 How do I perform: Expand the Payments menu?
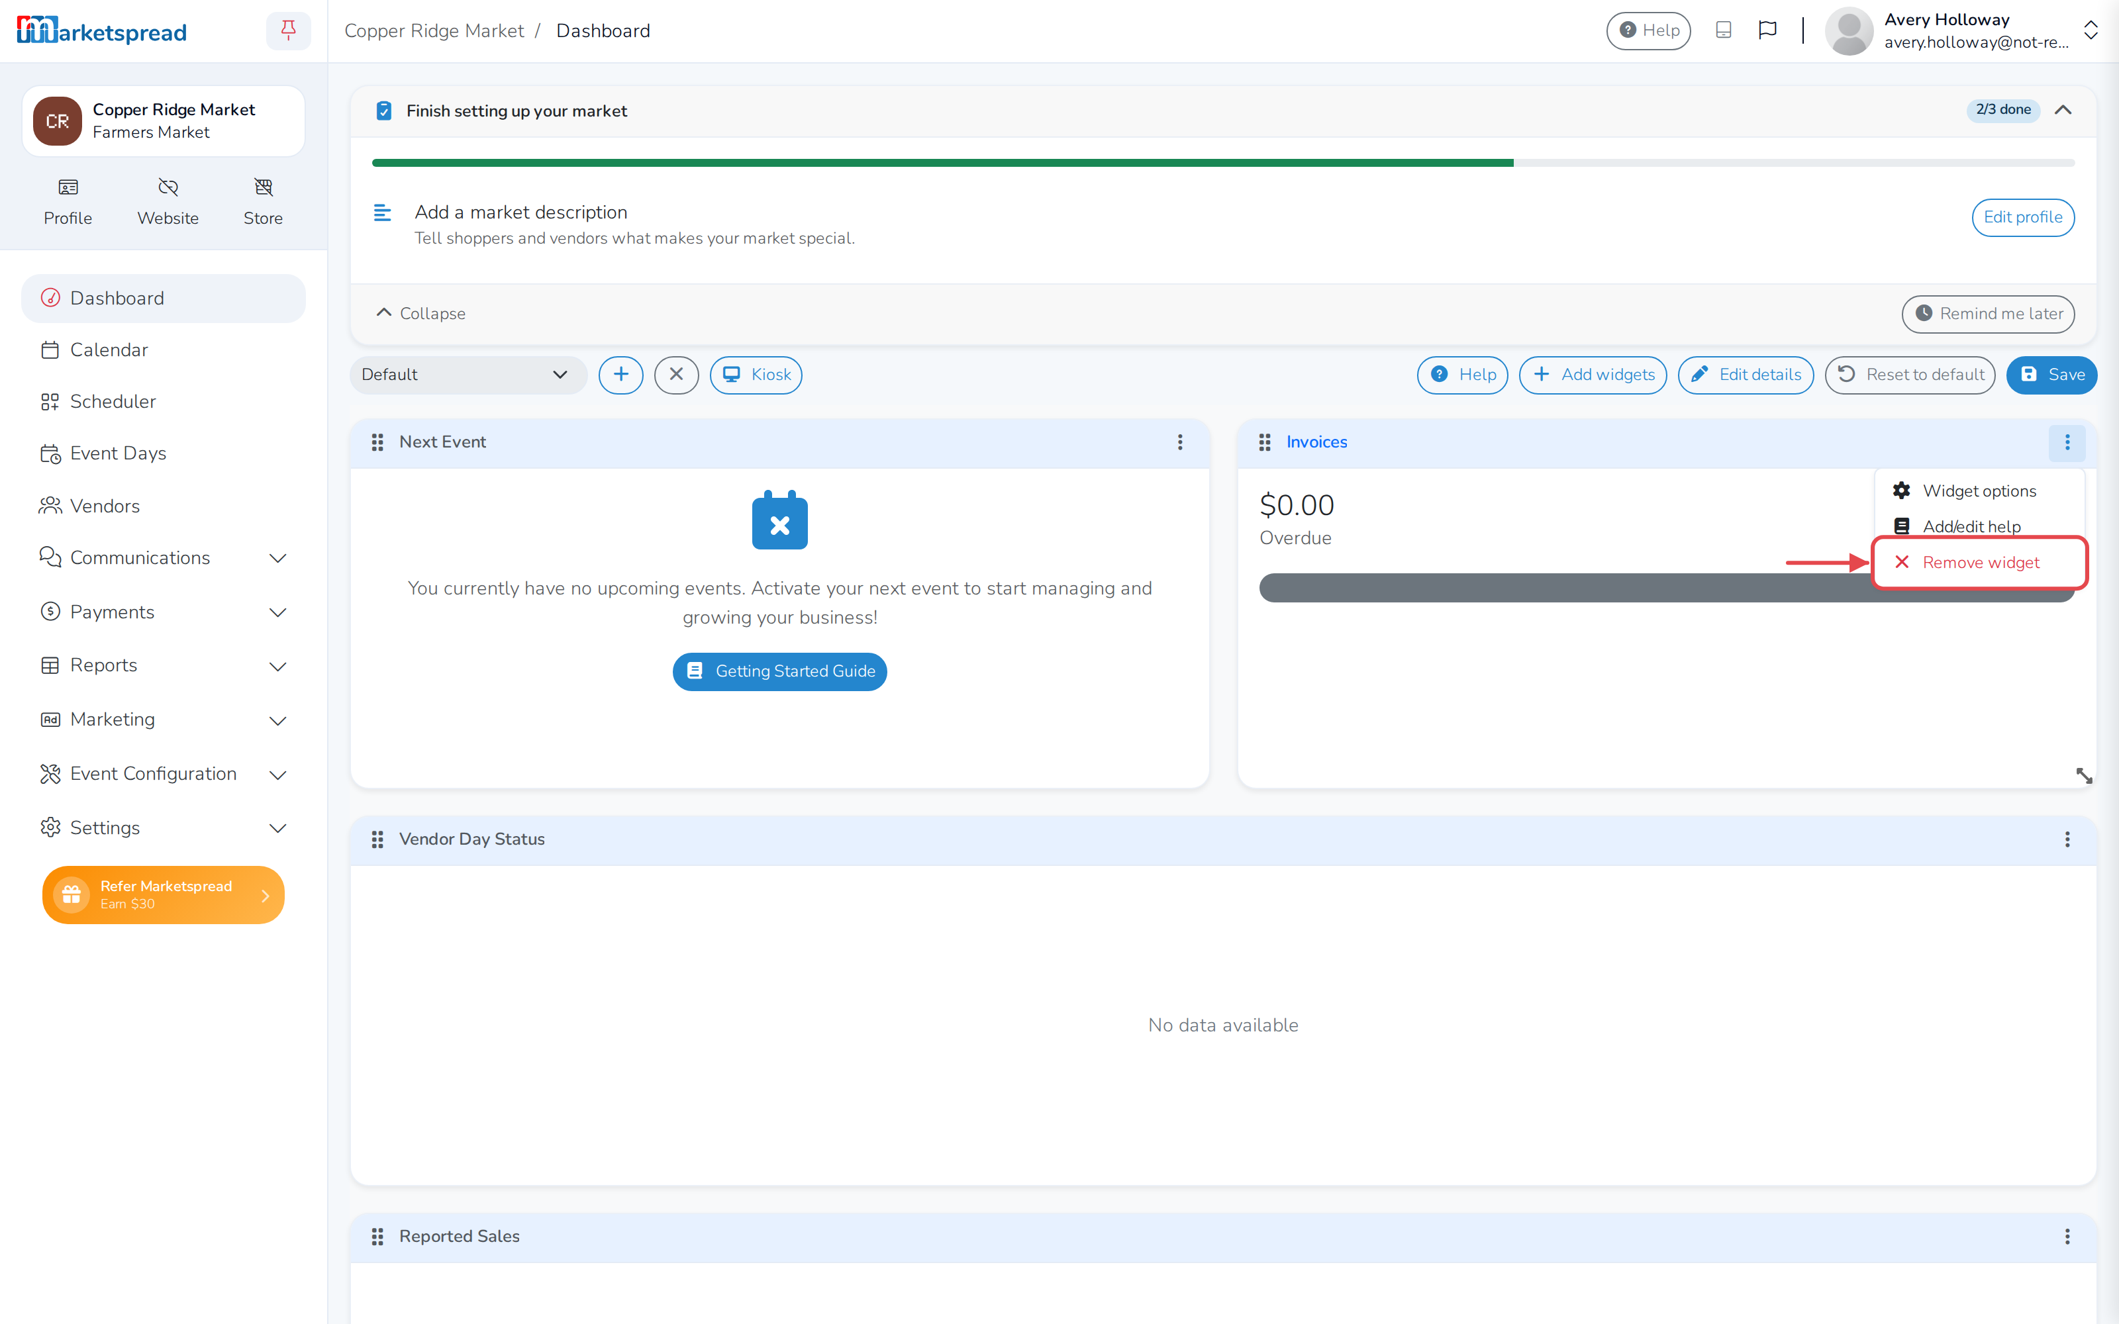(164, 612)
